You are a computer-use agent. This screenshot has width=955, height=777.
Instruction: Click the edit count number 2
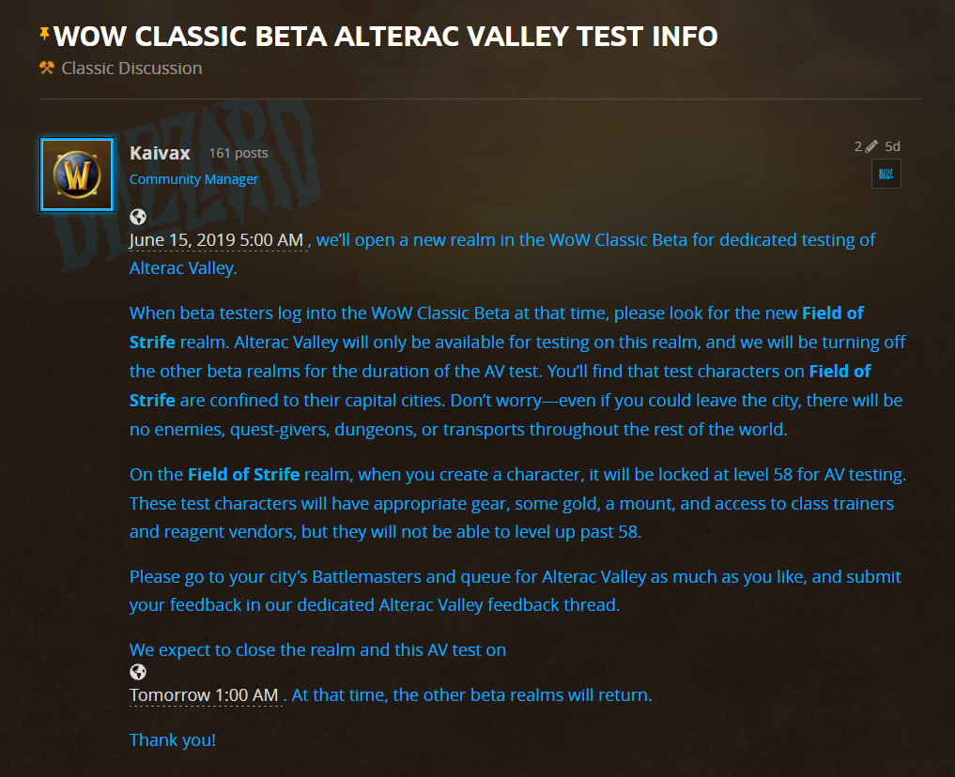[857, 146]
